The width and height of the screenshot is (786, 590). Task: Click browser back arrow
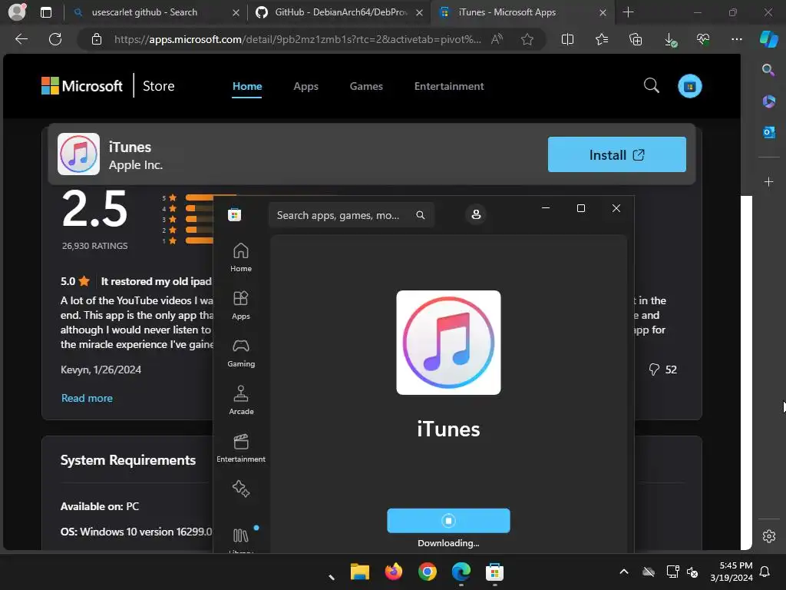coord(21,39)
